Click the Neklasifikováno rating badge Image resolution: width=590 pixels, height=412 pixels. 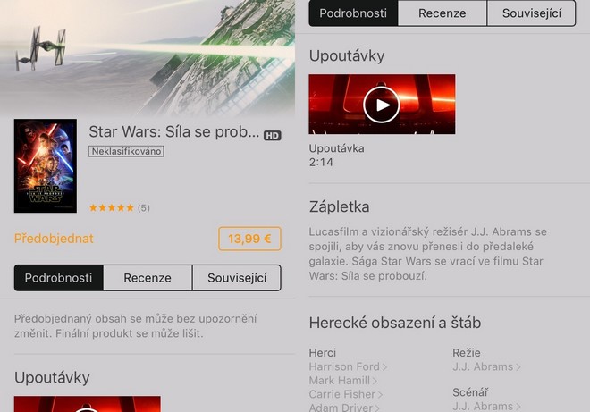pyautogui.click(x=126, y=151)
